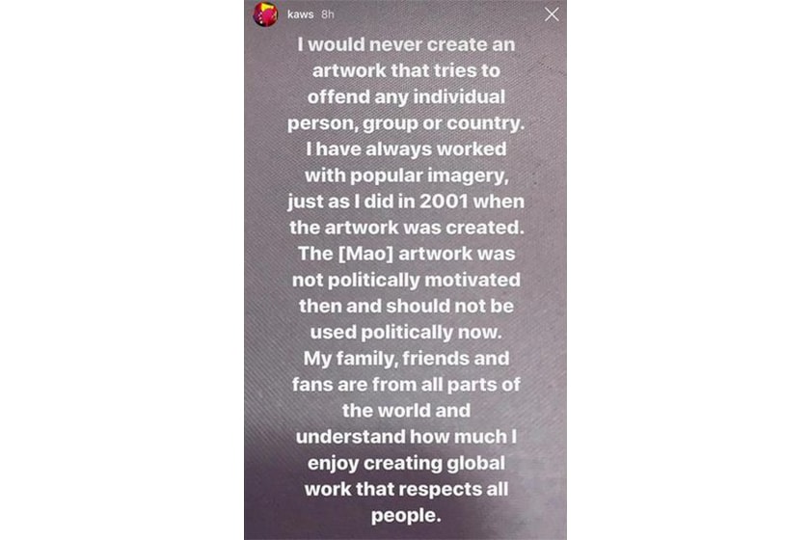Select the text "artwork that tries to"

(404, 72)
